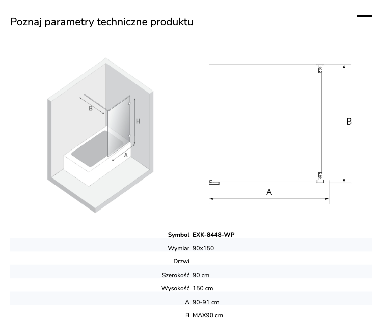Select the Wysokość value 150 cm
This screenshot has height=329, width=382.
(x=203, y=288)
